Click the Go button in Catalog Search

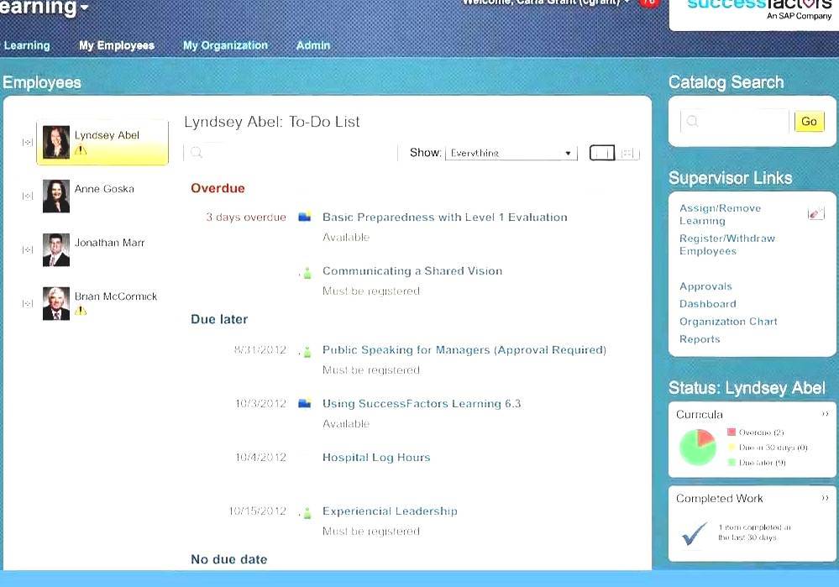click(809, 122)
